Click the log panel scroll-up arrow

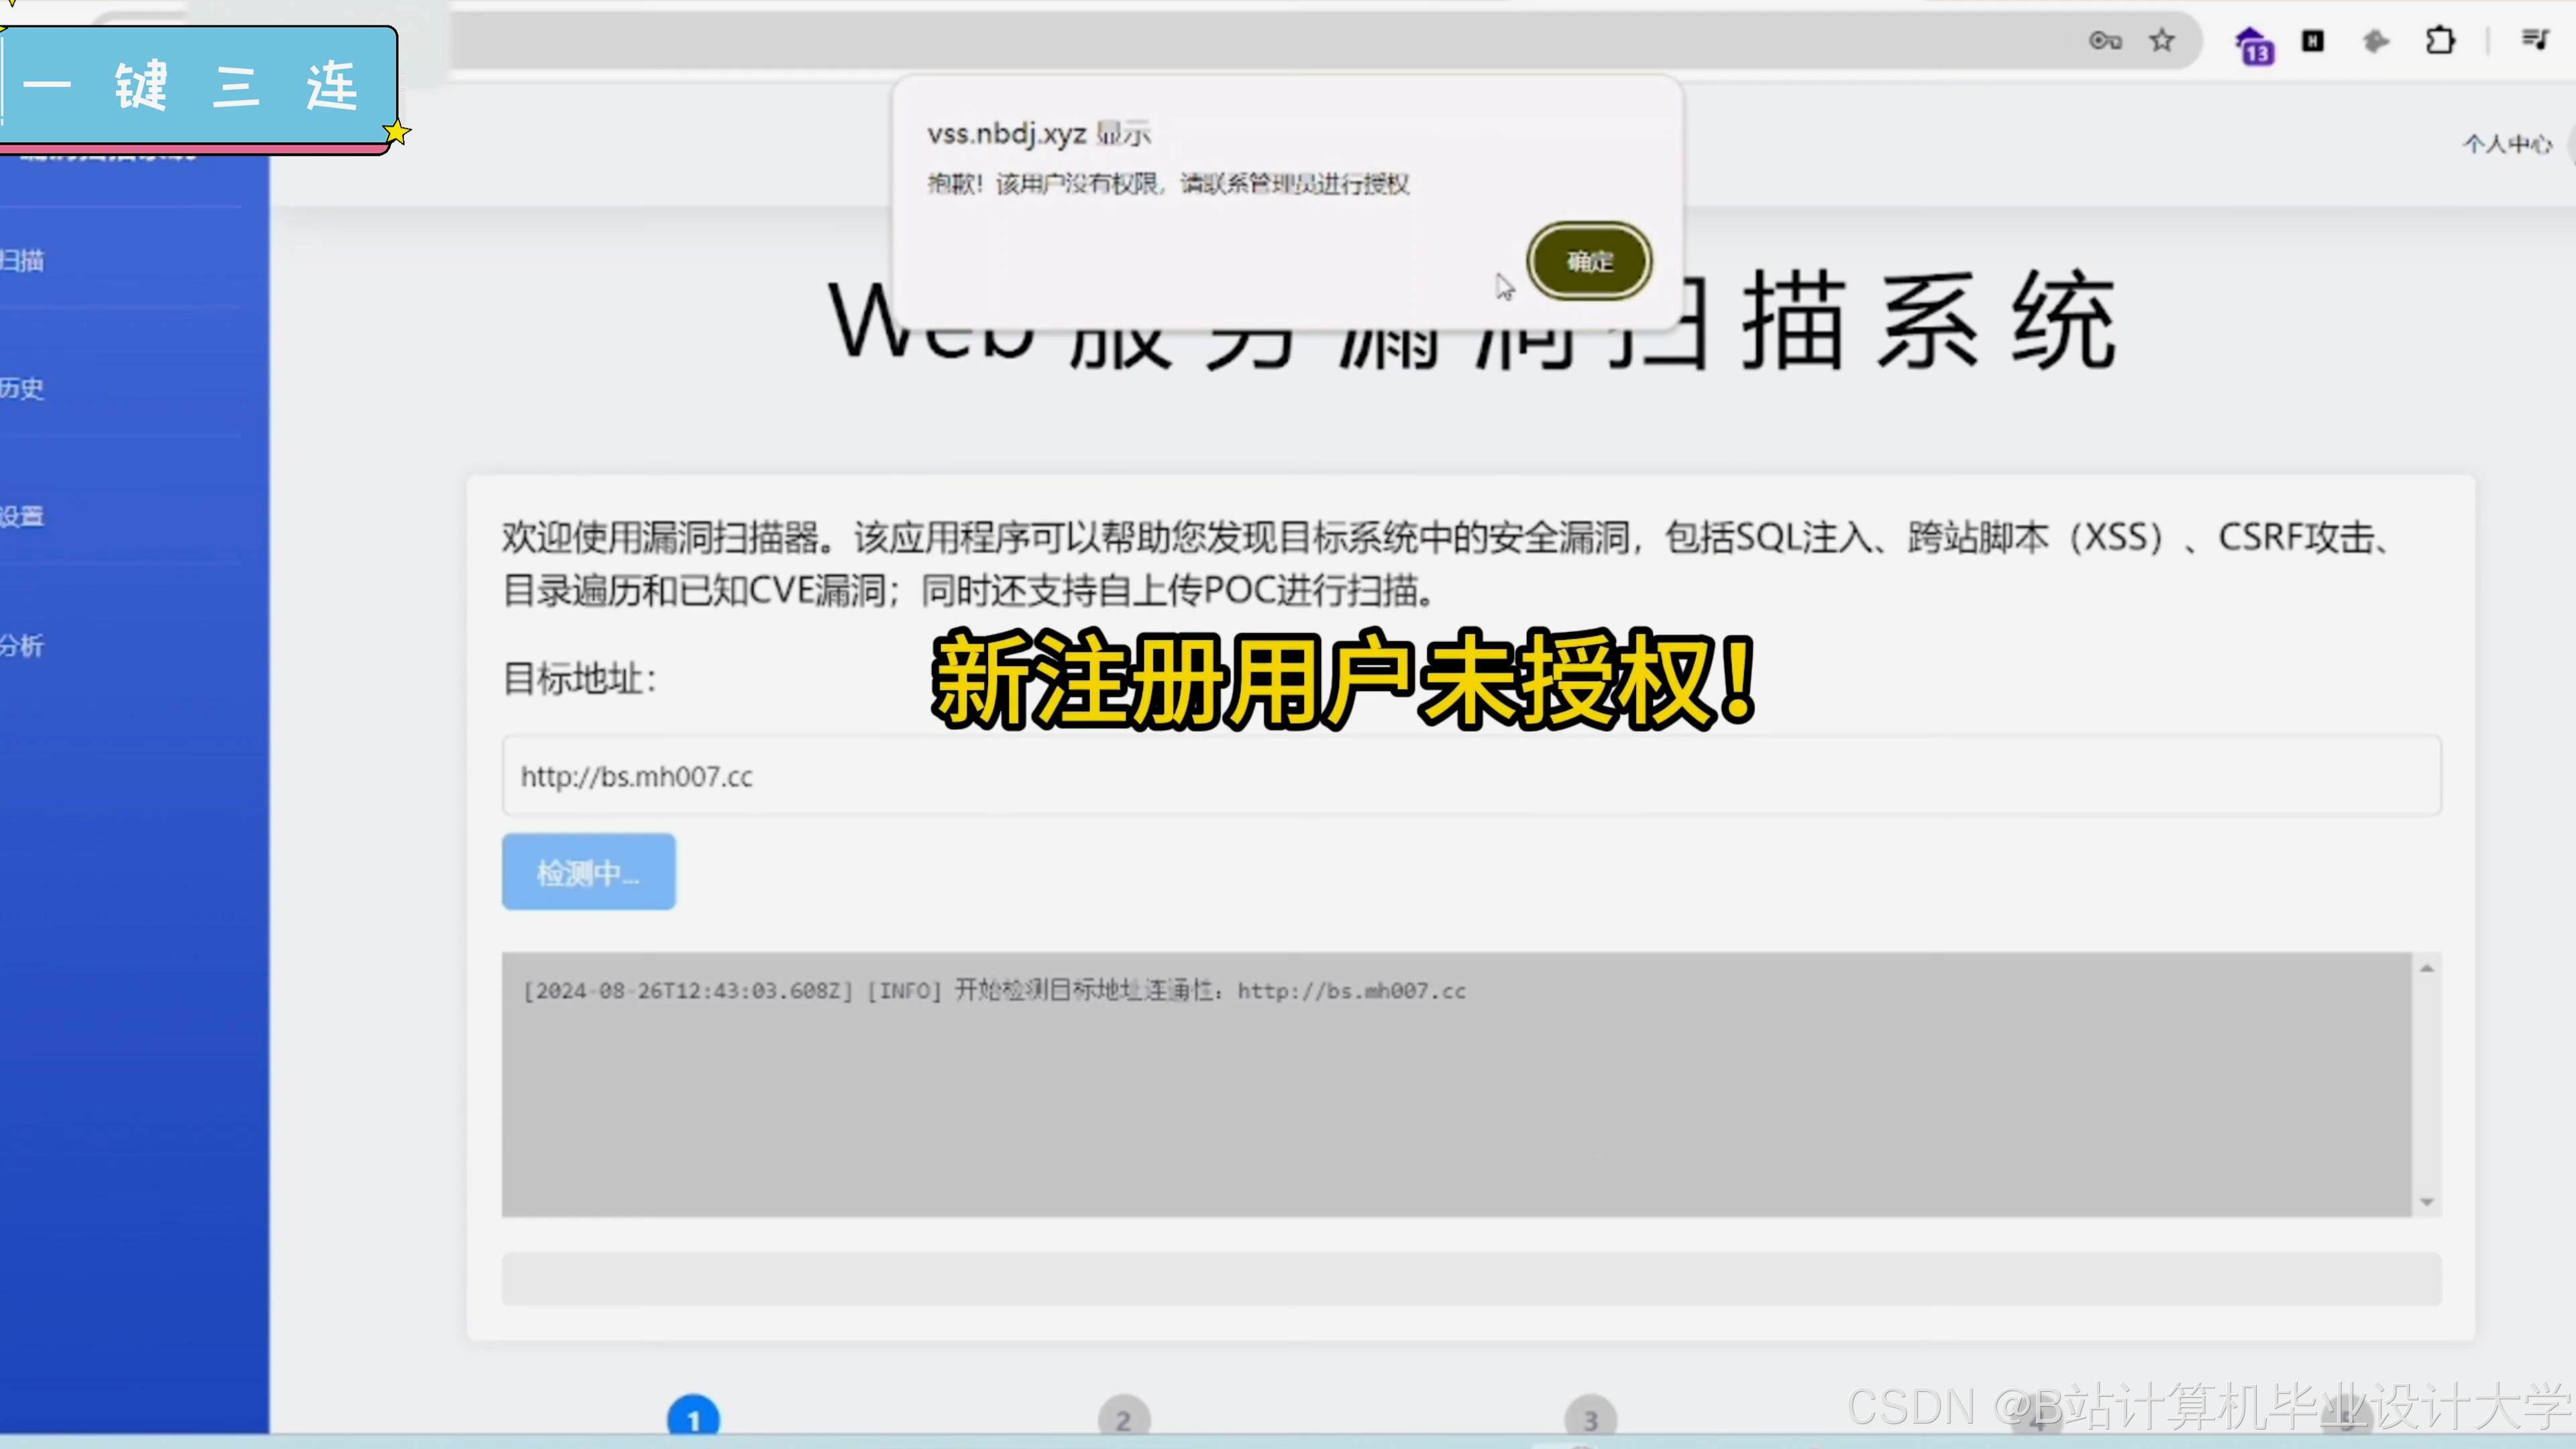click(2427, 968)
